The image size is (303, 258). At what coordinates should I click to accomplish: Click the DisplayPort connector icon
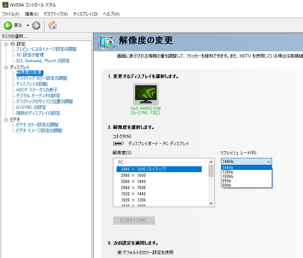118,143
